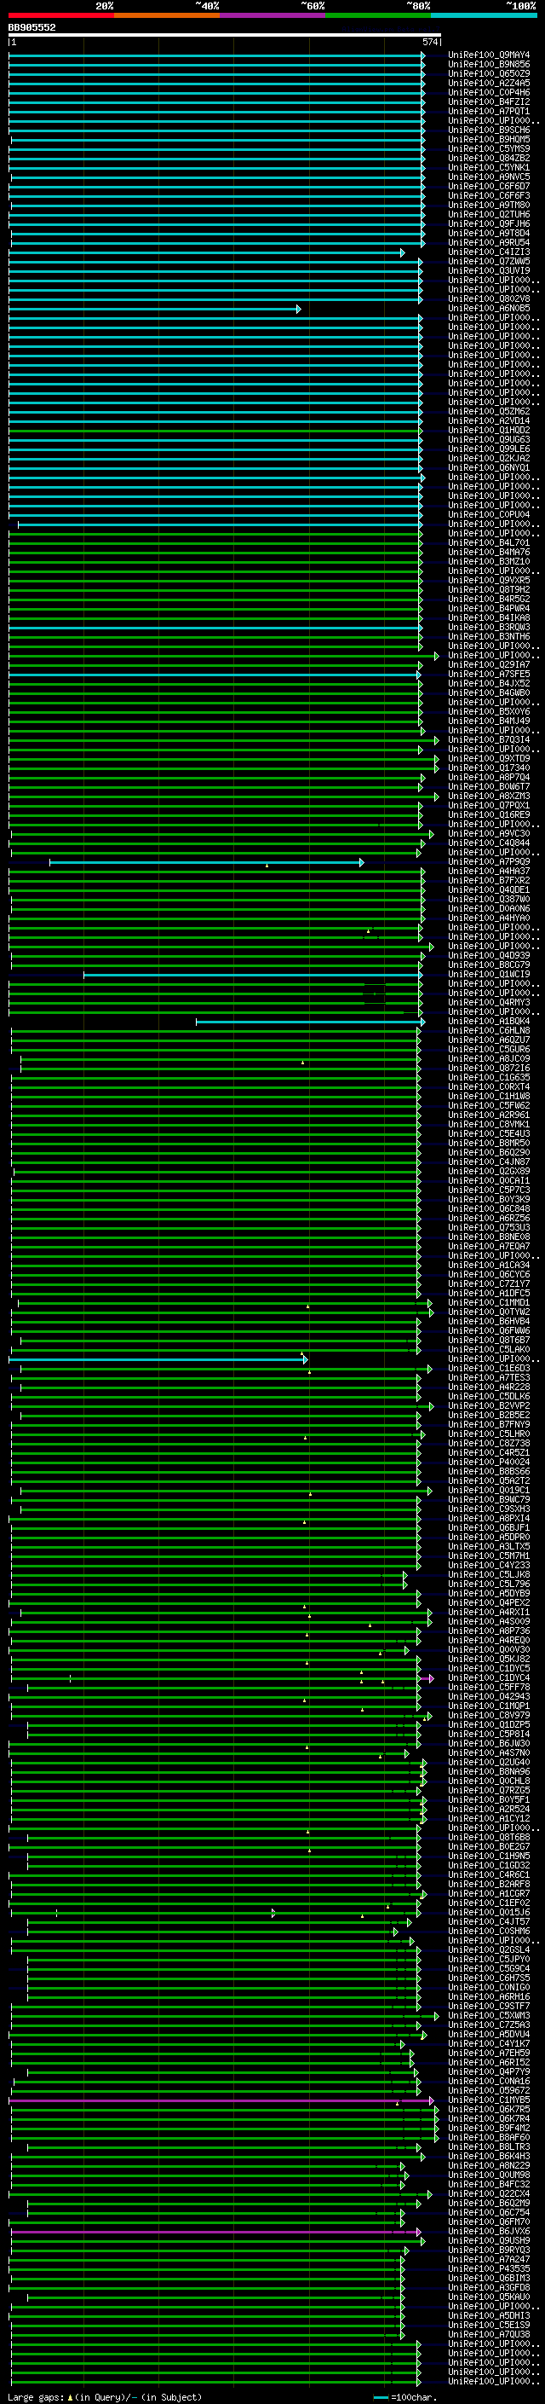Select hit label UniRef100_C4IZI3
The image size is (545, 2404).
pyautogui.click(x=489, y=252)
